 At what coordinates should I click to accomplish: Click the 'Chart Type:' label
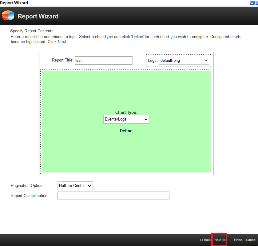click(126, 112)
